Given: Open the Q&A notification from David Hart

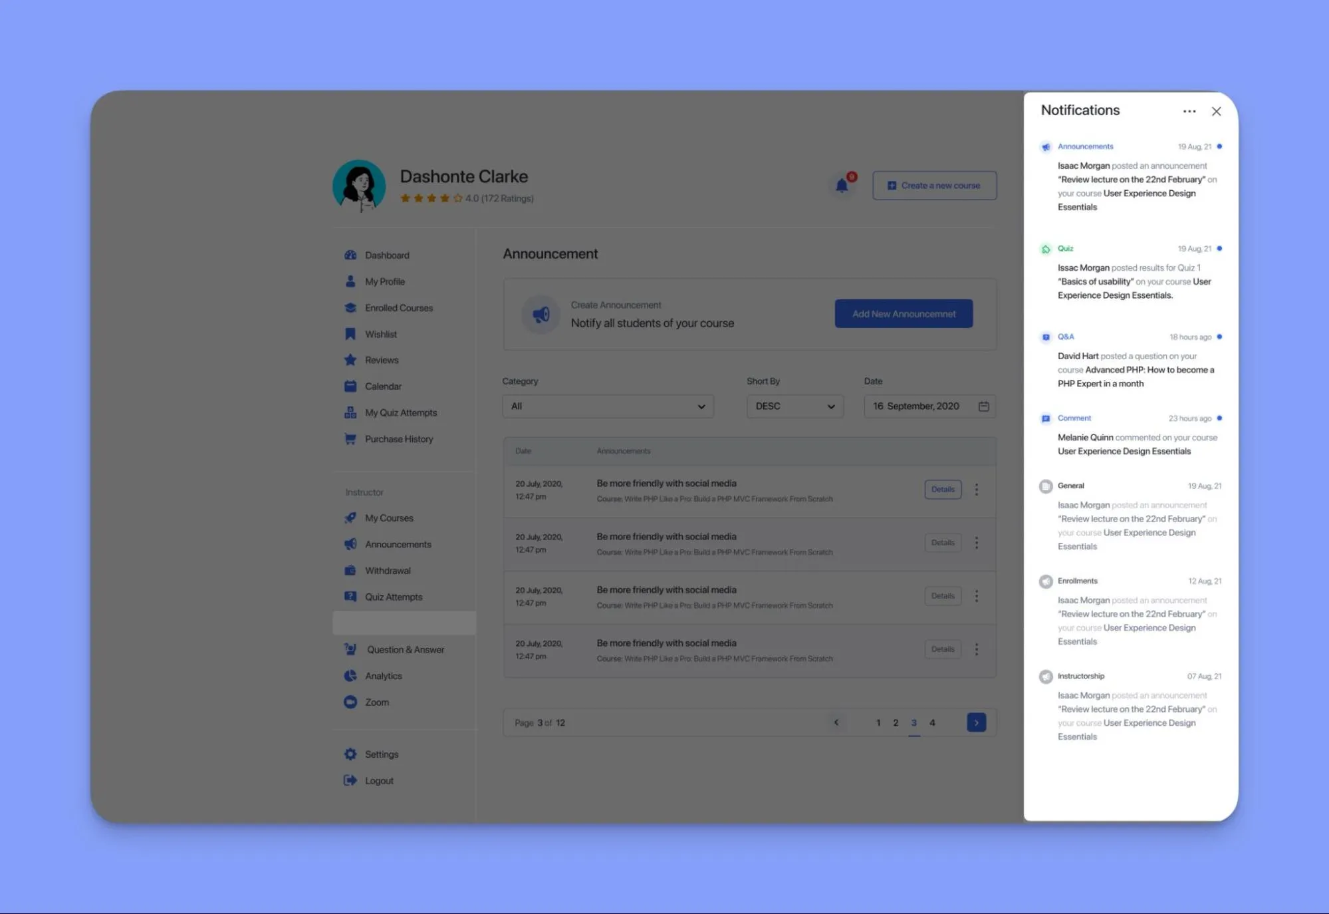Looking at the screenshot, I should 1130,360.
